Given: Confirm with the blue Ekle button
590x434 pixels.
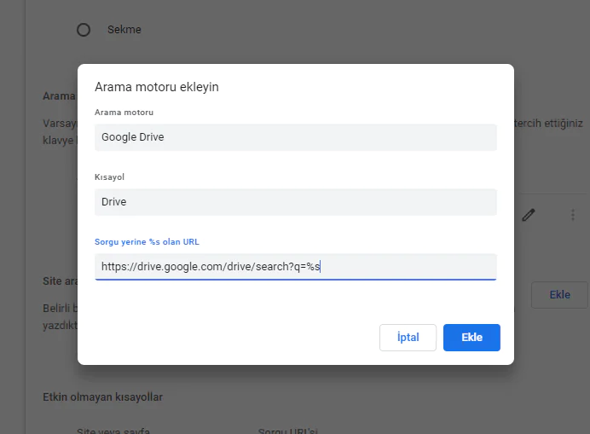Looking at the screenshot, I should (x=471, y=338).
